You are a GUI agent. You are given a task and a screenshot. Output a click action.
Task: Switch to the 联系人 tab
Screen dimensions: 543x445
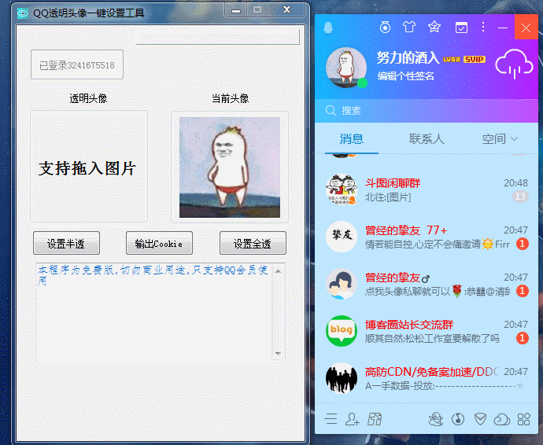pyautogui.click(x=427, y=138)
